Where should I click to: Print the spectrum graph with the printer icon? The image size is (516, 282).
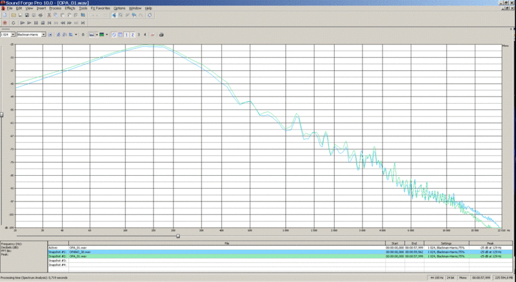click(161, 34)
